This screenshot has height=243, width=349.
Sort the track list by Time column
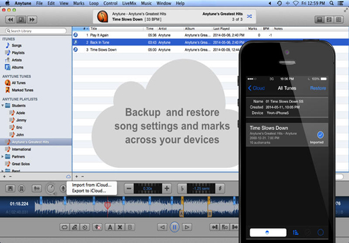pos(150,29)
